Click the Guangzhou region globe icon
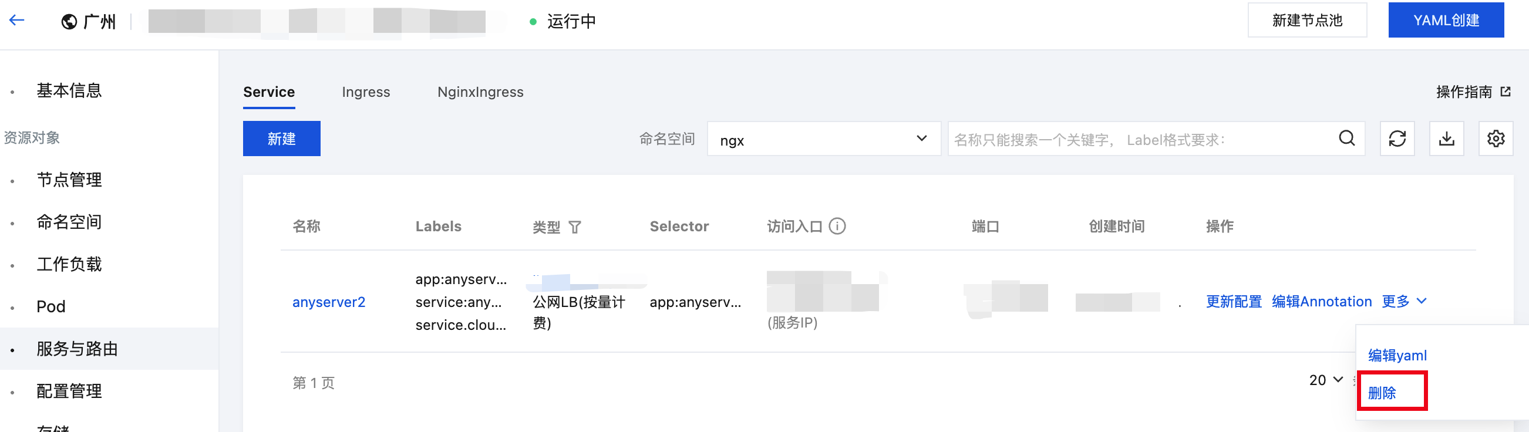 click(69, 21)
